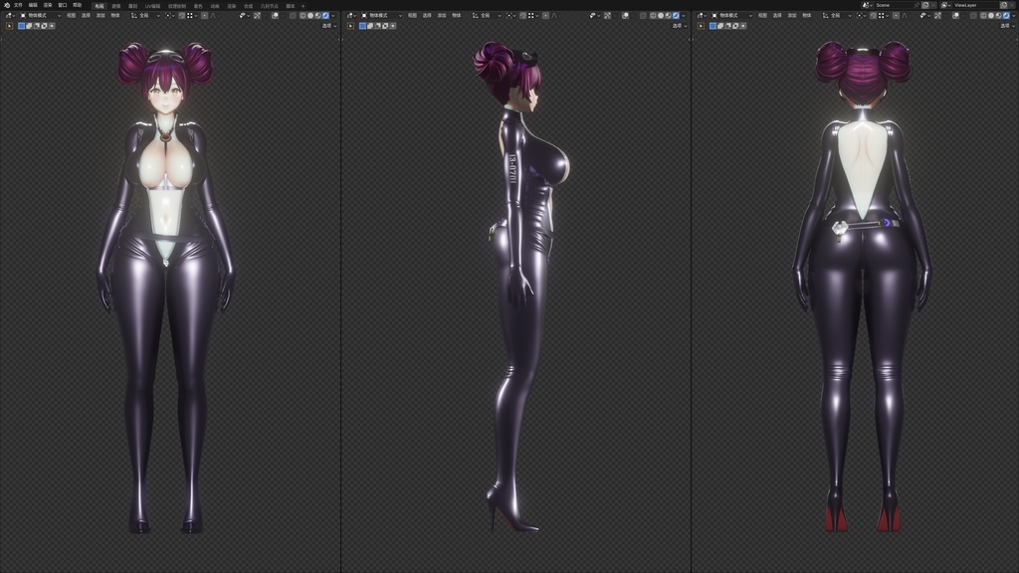Switch to the UV编辑 workspace tab
This screenshot has width=1019, height=573.
(151, 4)
